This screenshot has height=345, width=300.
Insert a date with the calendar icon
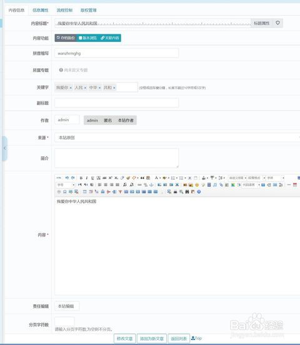295,185
